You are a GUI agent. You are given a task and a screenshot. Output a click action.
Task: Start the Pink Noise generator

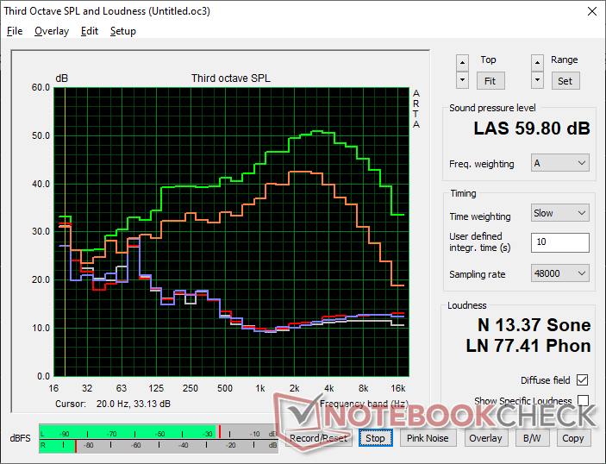click(428, 438)
